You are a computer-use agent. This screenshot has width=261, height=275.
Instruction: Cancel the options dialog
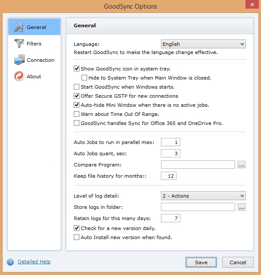238,262
